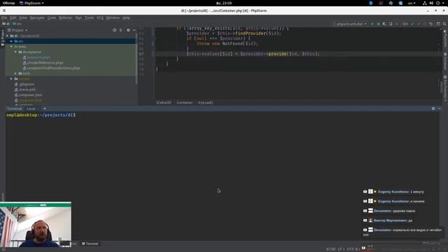The width and height of the screenshot is (448, 252).
Task: Select circularReference.phpt file
Action: 45,62
